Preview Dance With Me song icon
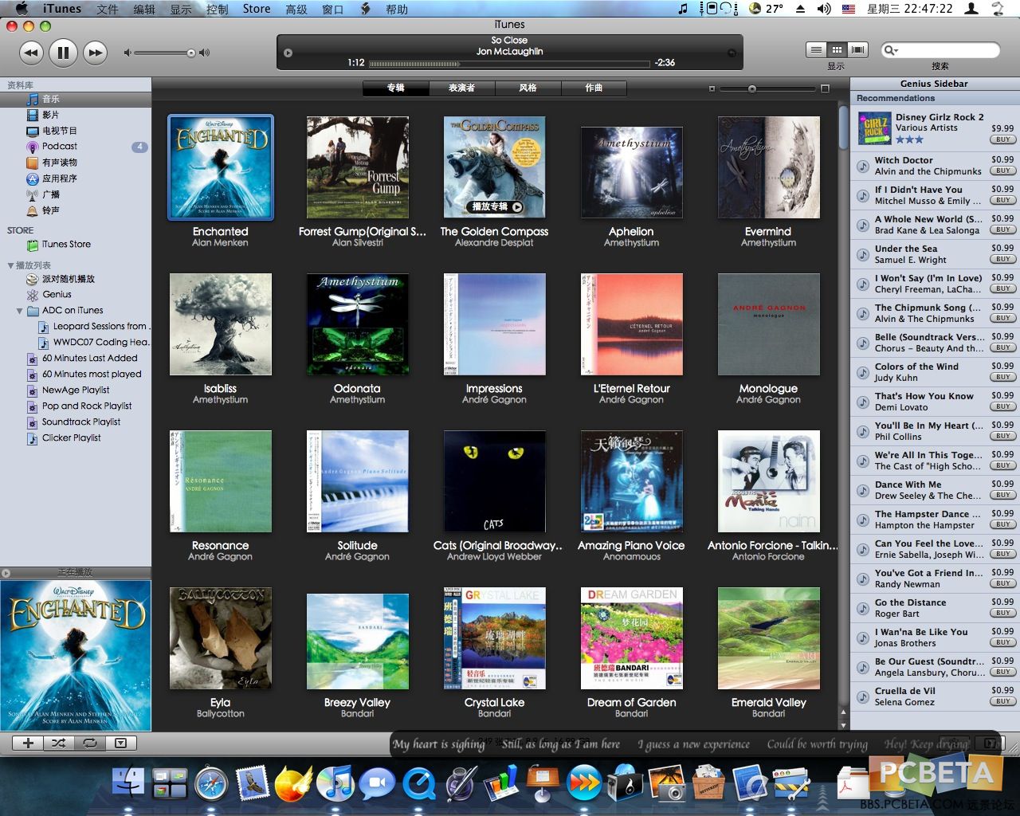This screenshot has width=1020, height=816. point(862,490)
